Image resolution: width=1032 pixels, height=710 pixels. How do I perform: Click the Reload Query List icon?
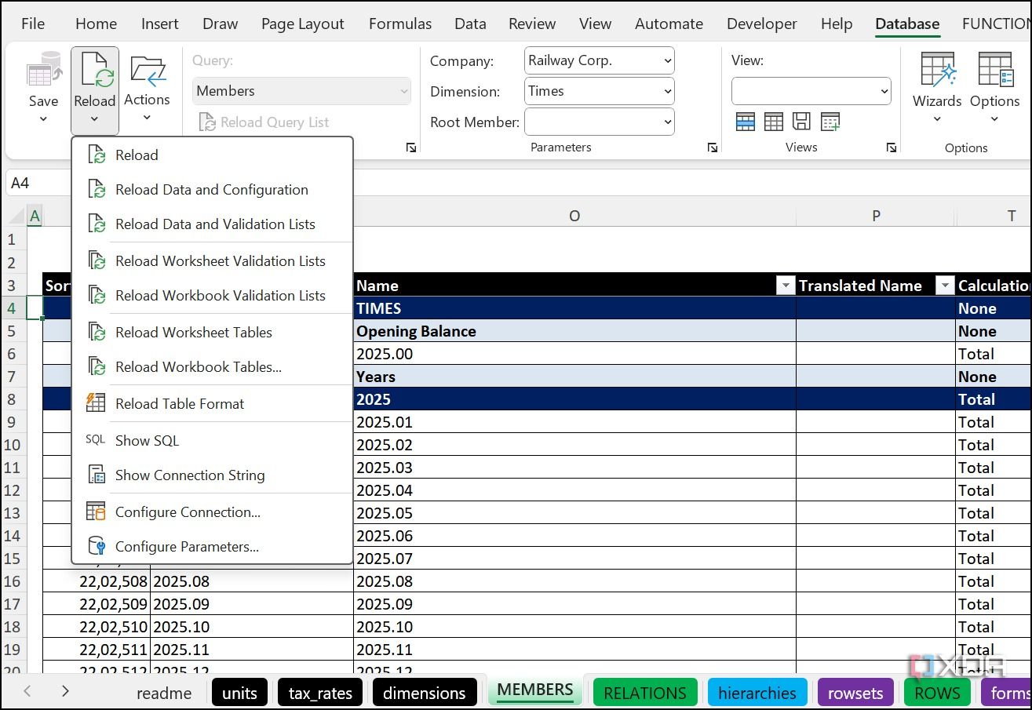click(207, 122)
